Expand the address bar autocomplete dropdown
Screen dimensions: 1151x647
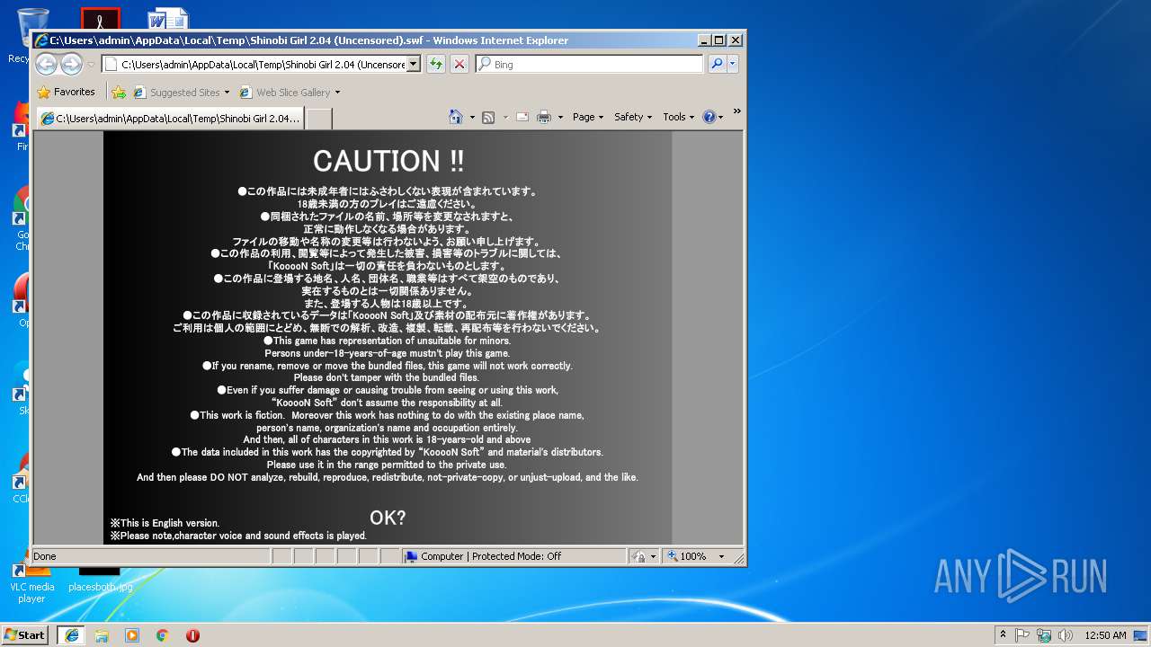click(x=414, y=64)
